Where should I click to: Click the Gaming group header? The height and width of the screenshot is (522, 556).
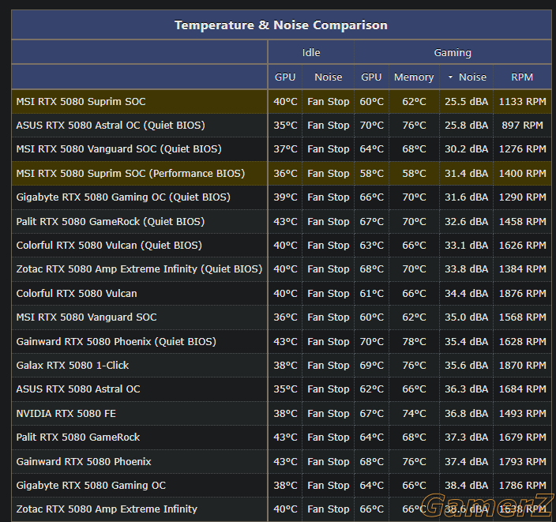pyautogui.click(x=453, y=52)
